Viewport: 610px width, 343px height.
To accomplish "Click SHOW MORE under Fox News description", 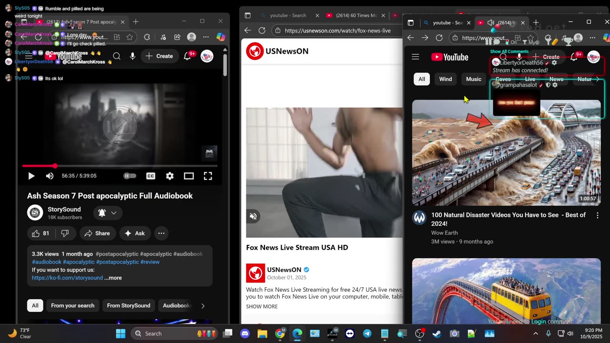I will click(262, 307).
